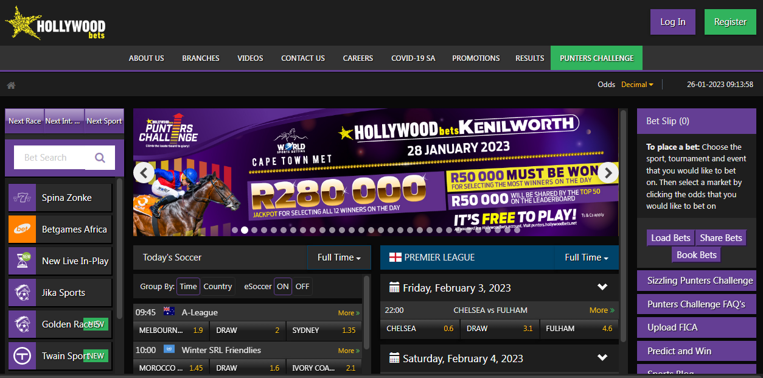763x378 pixels.
Task: Group soccer matches by Time
Action: 188,287
